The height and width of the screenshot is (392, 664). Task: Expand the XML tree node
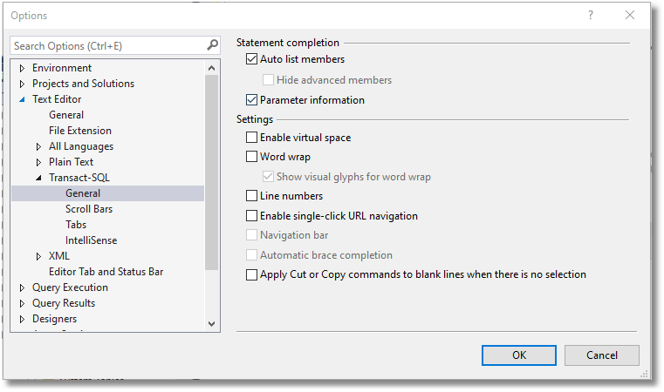pos(39,256)
